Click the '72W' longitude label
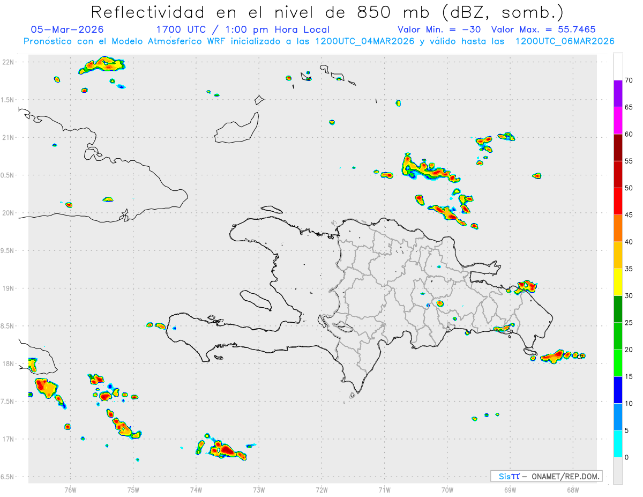Screen dimensions: 643x497 [x=322, y=489]
